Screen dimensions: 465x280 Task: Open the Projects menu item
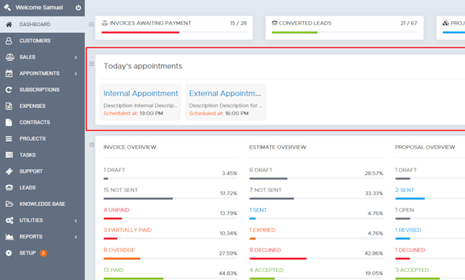32,139
